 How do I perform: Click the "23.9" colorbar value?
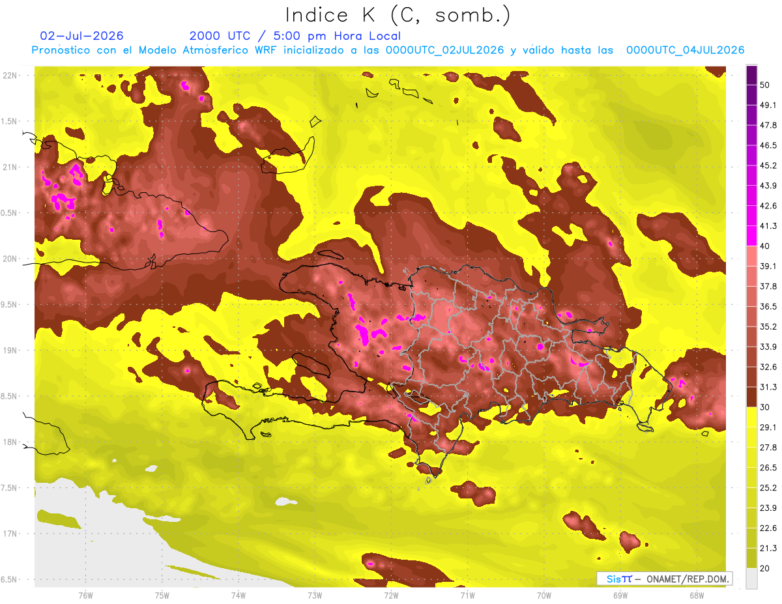tap(768, 508)
